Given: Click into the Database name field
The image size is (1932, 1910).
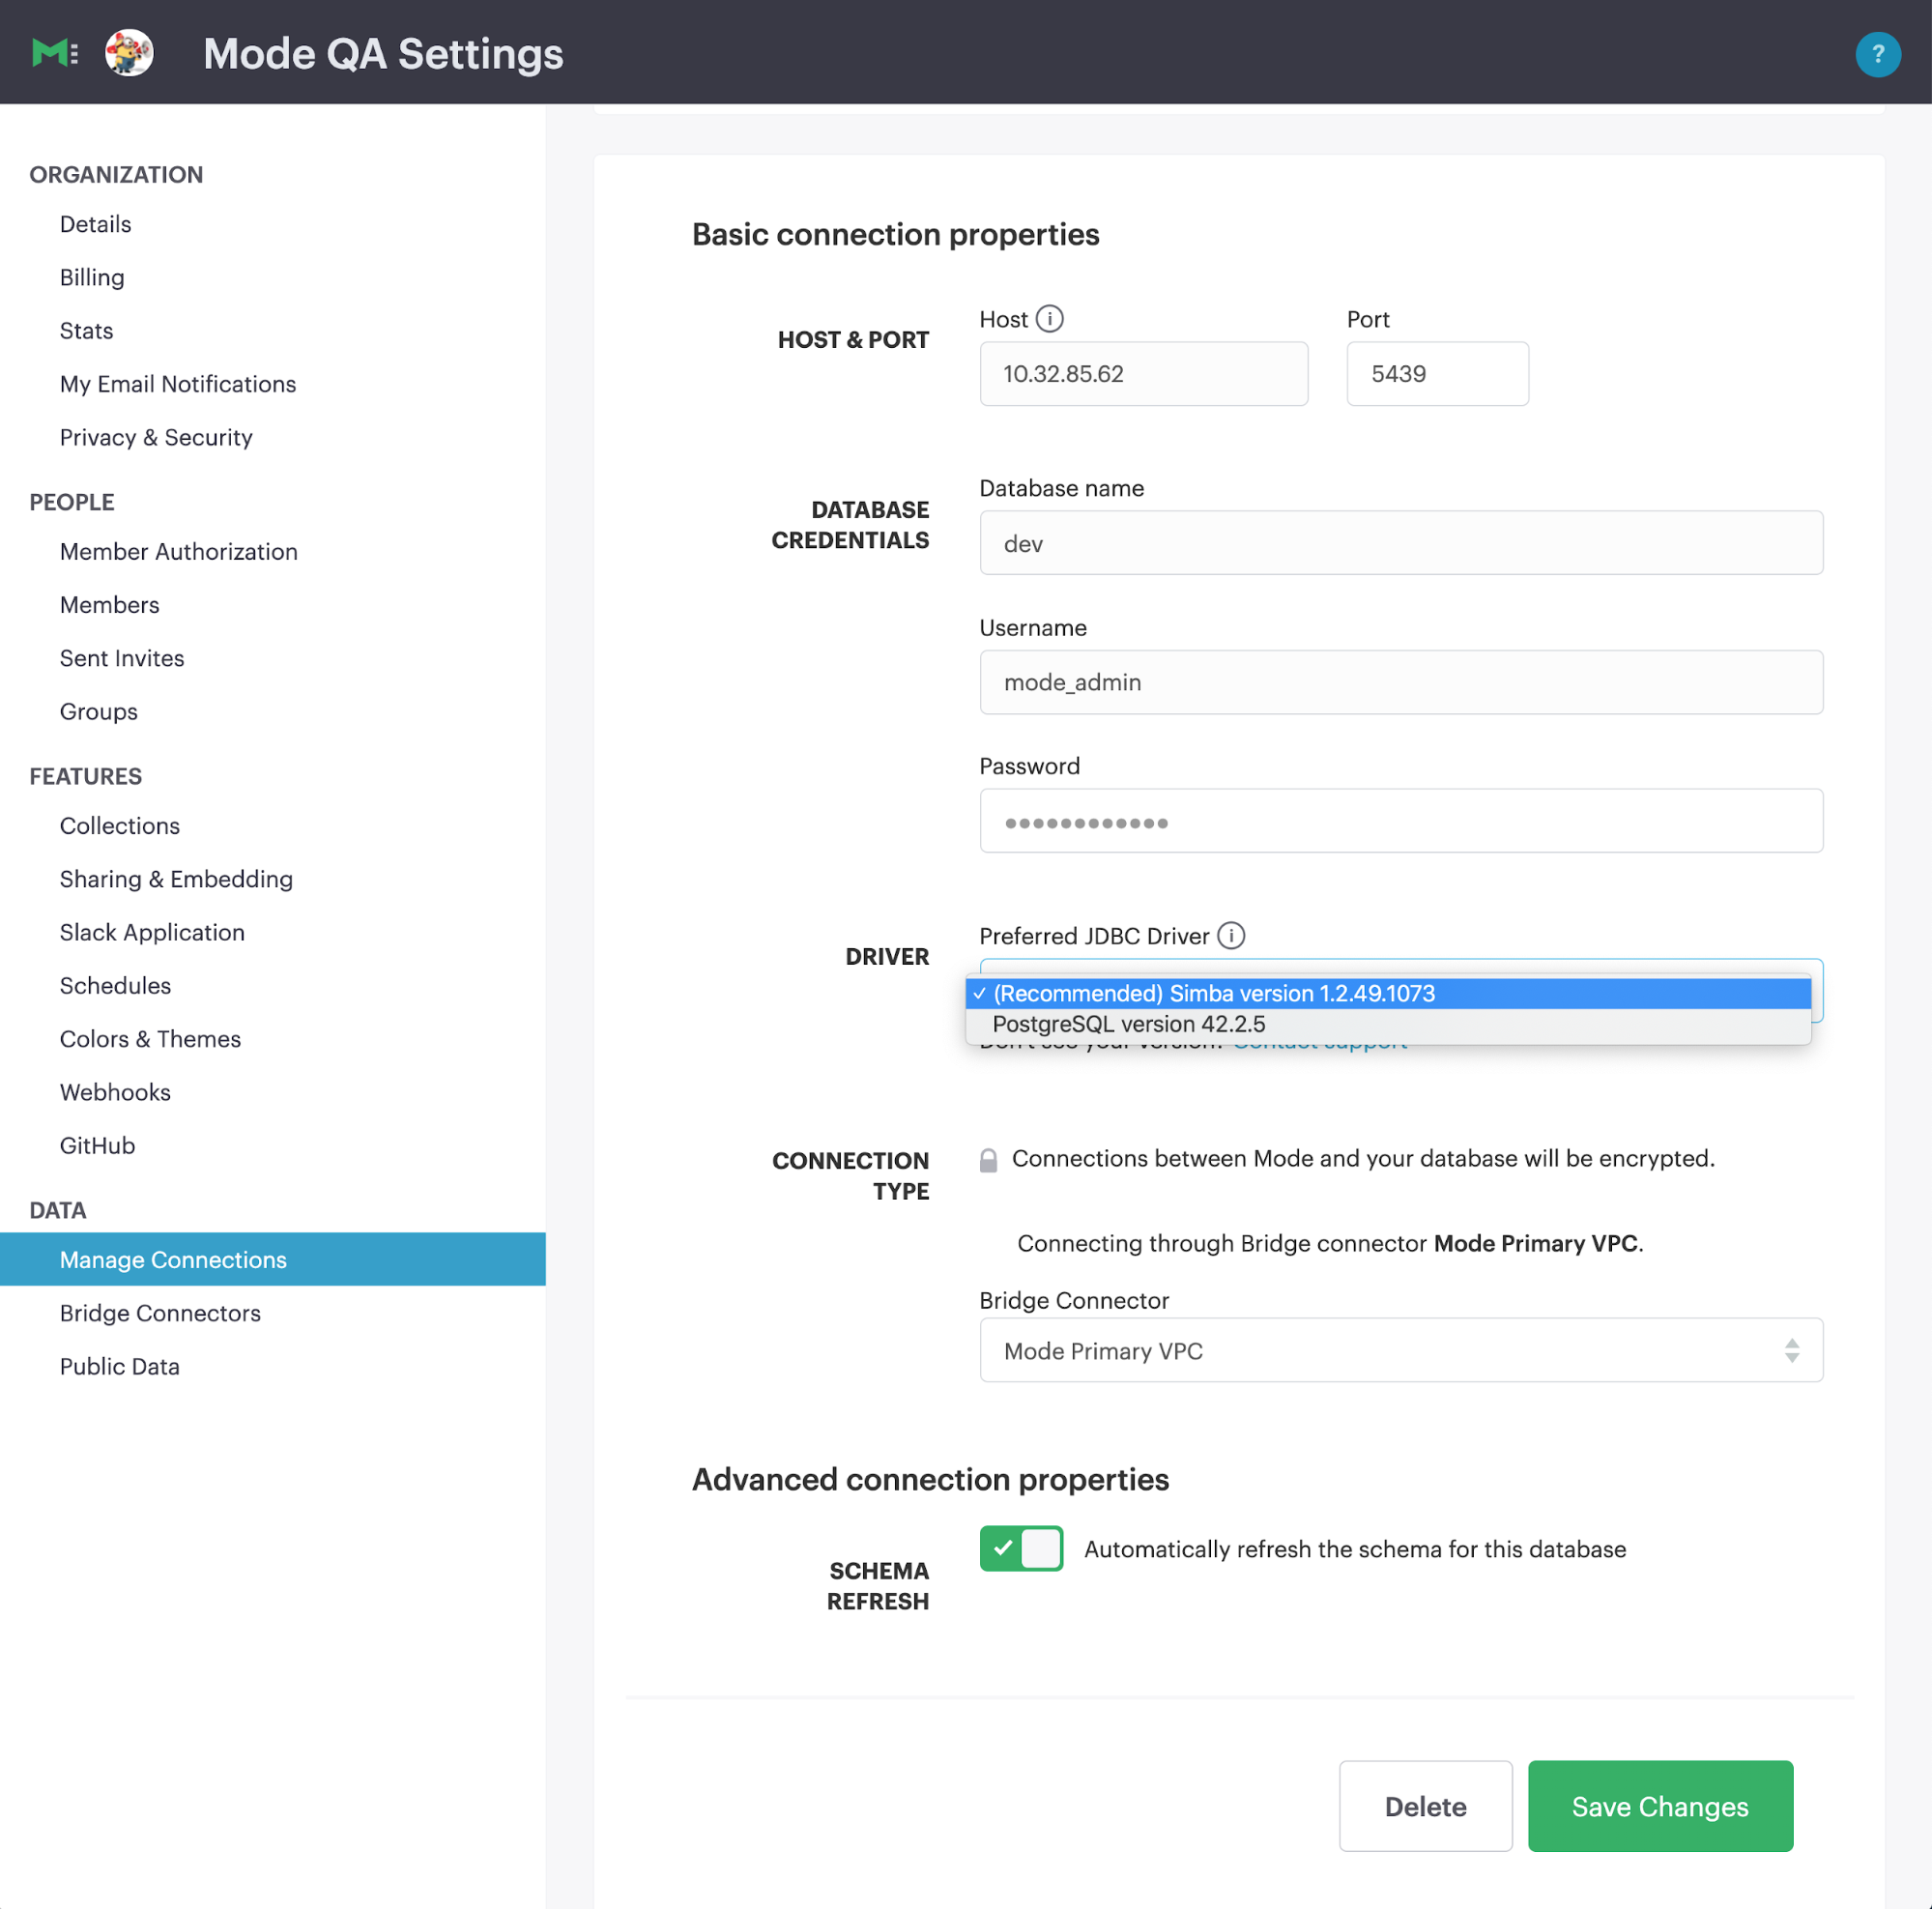Looking at the screenshot, I should point(1400,544).
